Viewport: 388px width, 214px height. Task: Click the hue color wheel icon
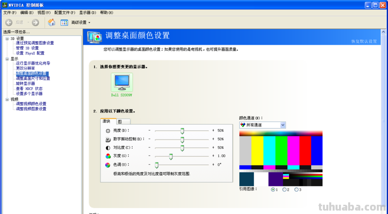point(108,165)
